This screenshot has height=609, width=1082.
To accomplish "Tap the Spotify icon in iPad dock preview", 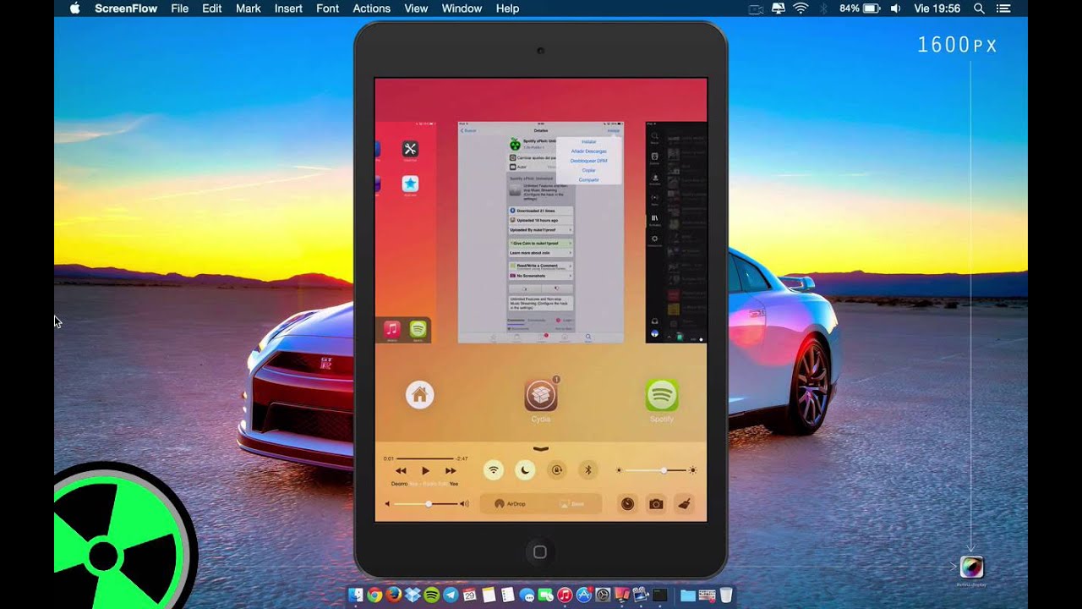I will point(418,330).
